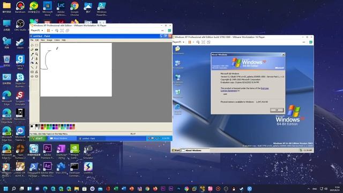Open taskbar Search magnifier
This screenshot has height=193, width=343.
[13, 189]
